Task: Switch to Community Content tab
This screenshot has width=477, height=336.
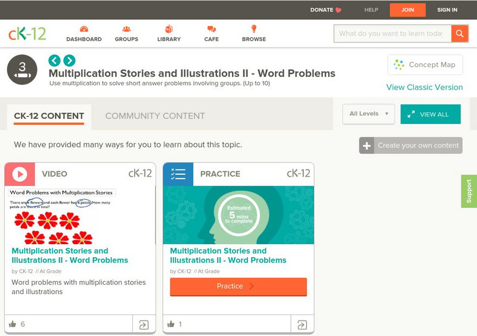Action: click(x=155, y=116)
